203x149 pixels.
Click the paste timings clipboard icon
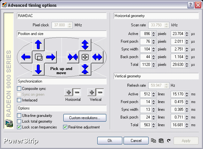click(161, 141)
